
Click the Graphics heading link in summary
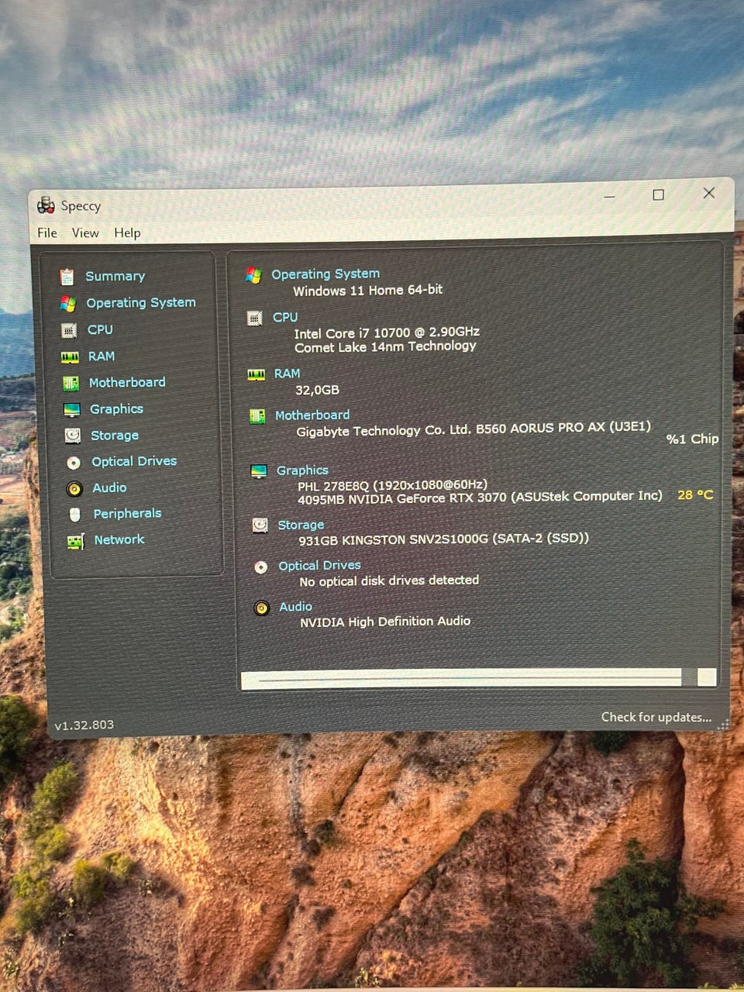point(302,470)
